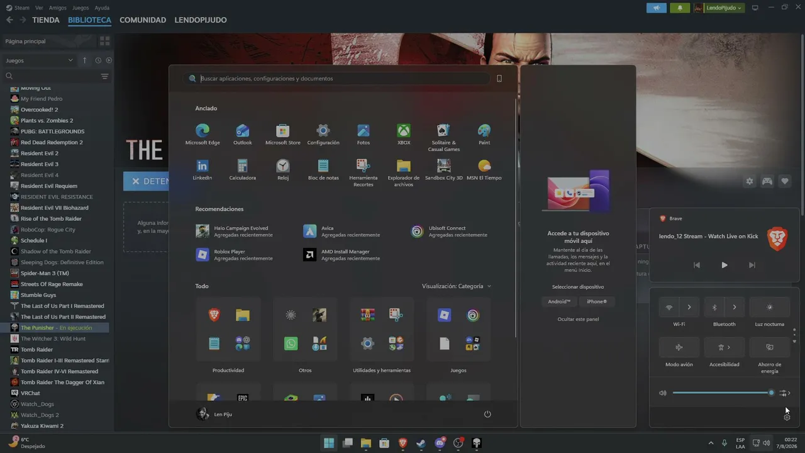Image resolution: width=805 pixels, height=453 pixels.
Task: Toggle Wi-Fi in quick settings
Action: point(669,308)
